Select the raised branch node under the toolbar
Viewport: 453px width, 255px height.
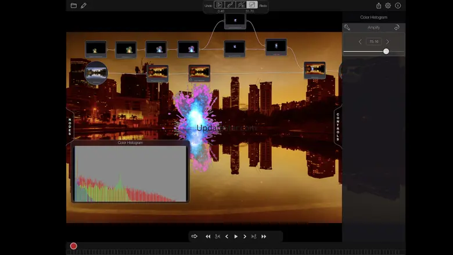pyautogui.click(x=235, y=21)
